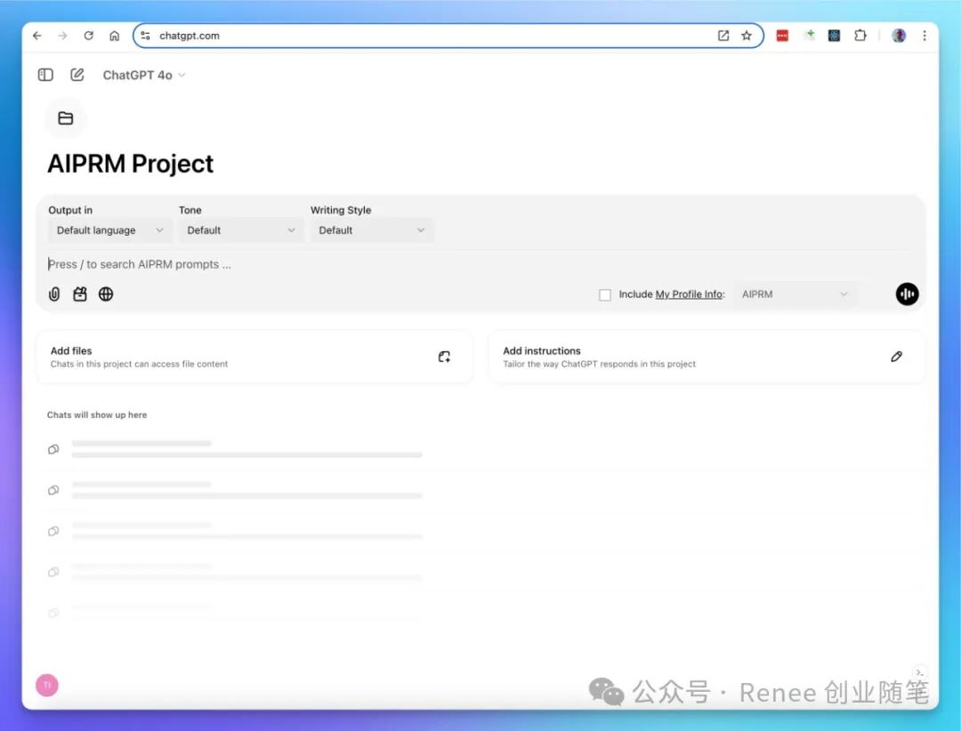Open the browser profile avatar

pyautogui.click(x=899, y=36)
